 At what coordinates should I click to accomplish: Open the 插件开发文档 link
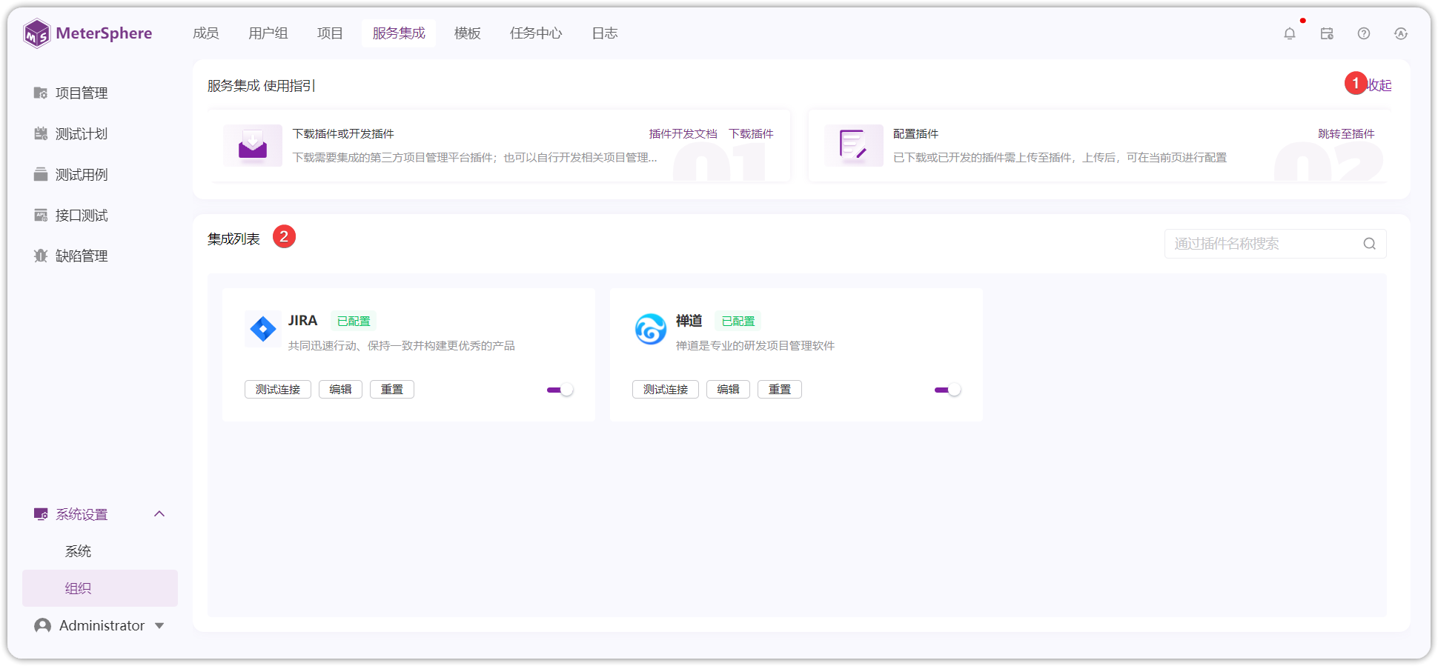[683, 133]
